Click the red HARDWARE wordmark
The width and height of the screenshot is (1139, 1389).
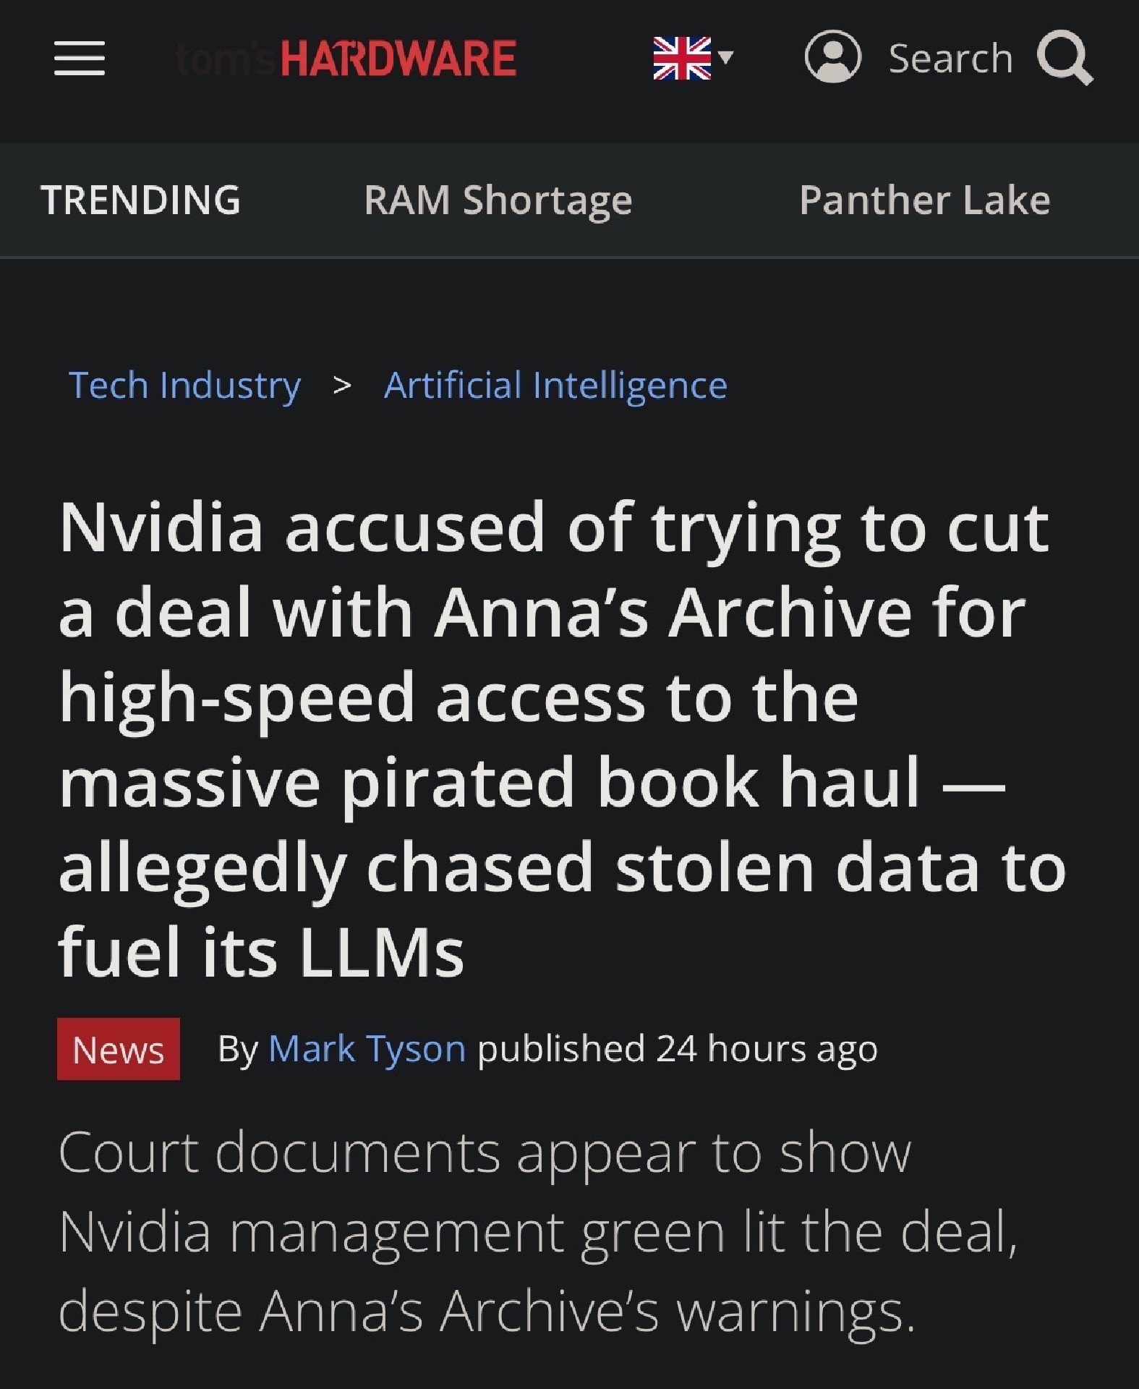(x=398, y=59)
